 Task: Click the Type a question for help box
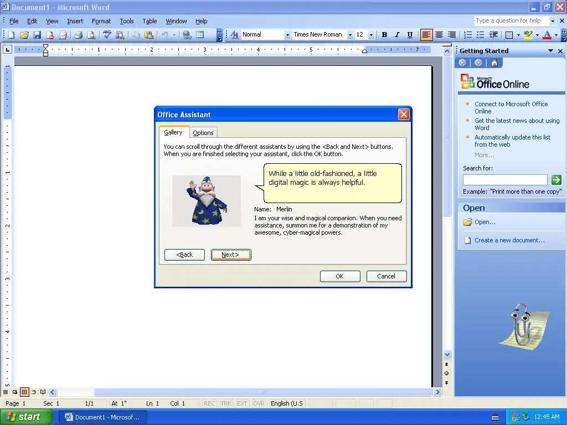512,21
